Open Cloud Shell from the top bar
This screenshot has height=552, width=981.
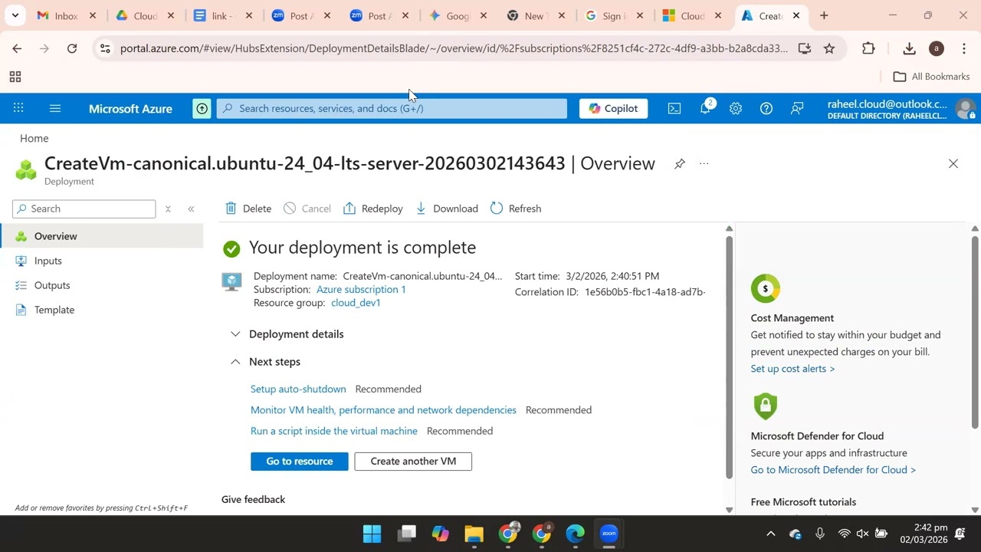click(674, 108)
